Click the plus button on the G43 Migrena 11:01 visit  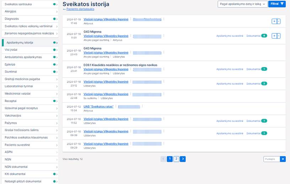pos(274,36)
